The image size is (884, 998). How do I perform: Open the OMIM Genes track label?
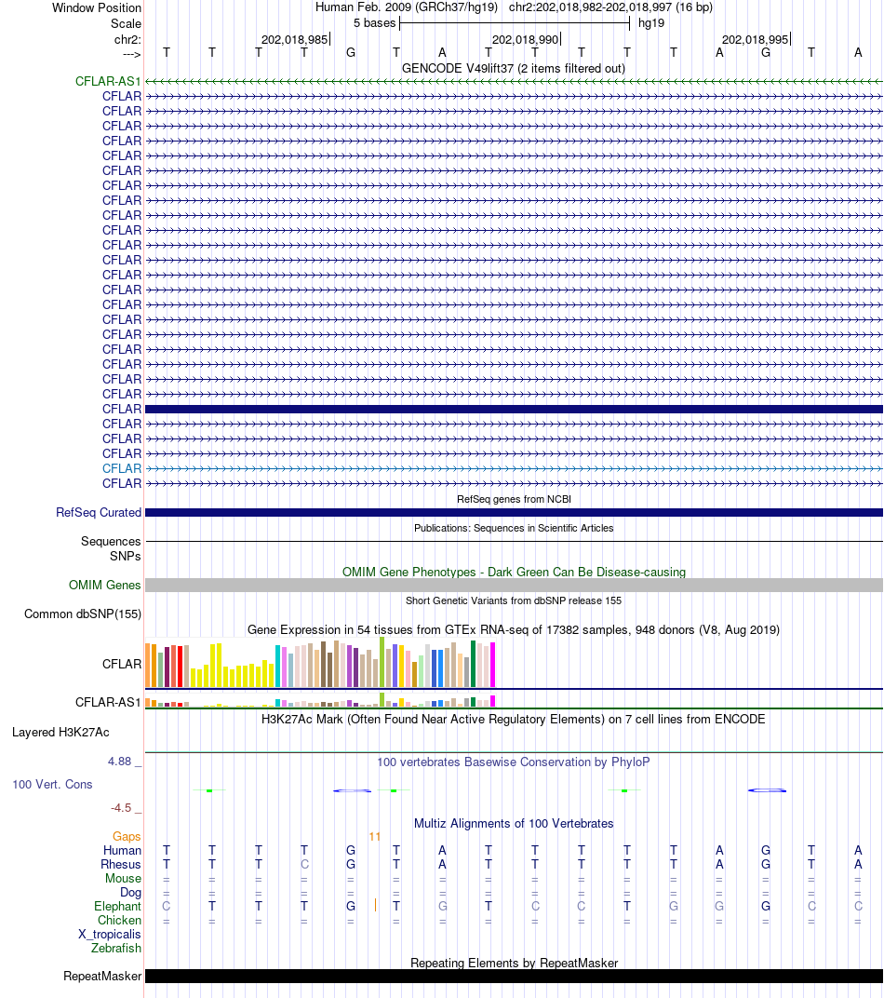pyautogui.click(x=105, y=585)
